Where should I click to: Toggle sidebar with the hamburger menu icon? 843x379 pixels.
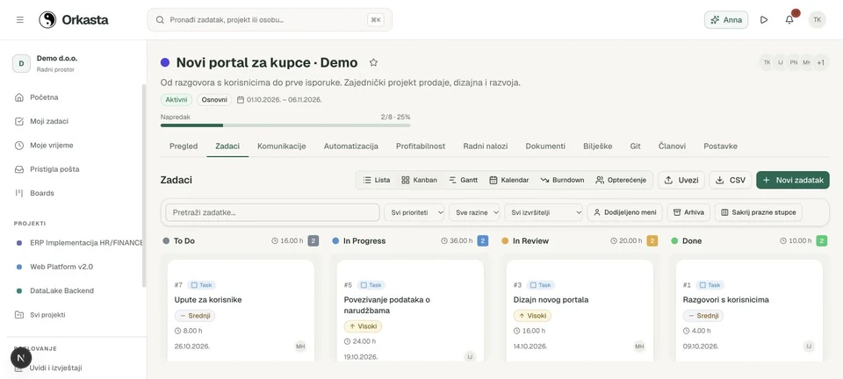pyautogui.click(x=20, y=20)
